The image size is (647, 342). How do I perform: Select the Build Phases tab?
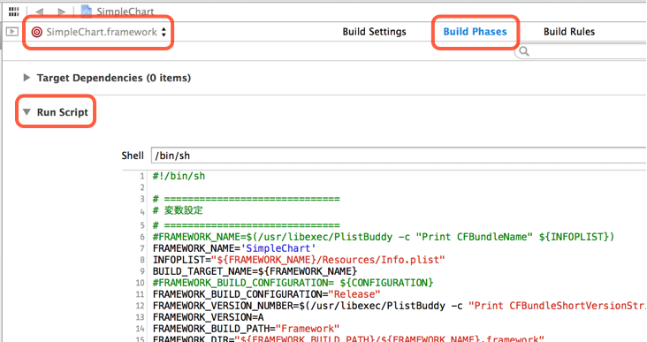coord(475,32)
